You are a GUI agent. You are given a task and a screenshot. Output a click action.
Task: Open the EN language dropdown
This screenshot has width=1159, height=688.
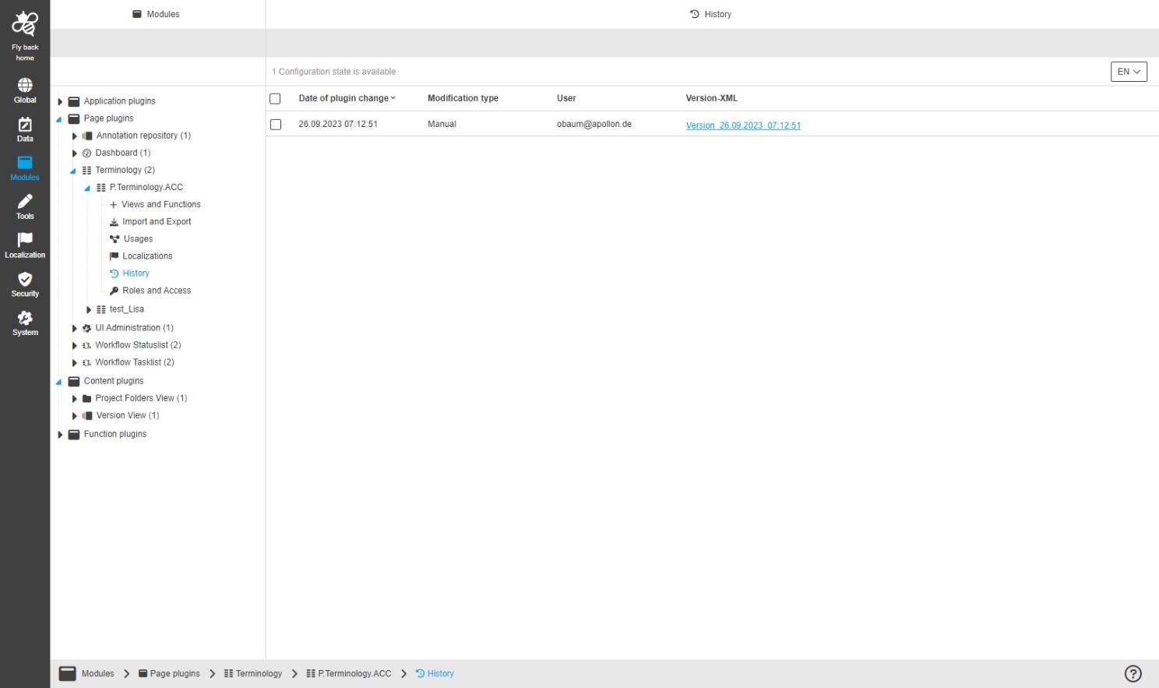click(x=1128, y=72)
